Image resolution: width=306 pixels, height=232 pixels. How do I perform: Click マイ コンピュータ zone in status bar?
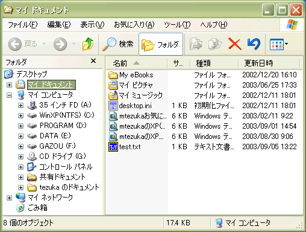pos(243,223)
